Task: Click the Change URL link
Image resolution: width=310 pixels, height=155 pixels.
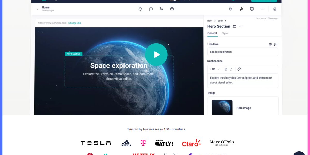Action: [x=75, y=23]
